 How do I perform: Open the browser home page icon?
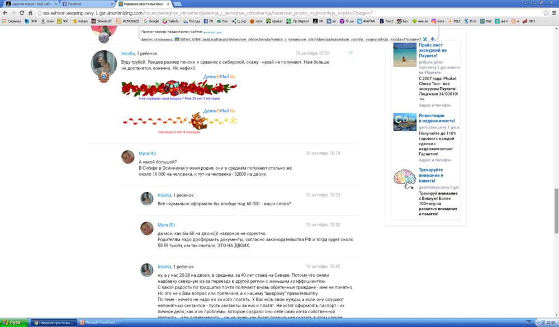(x=30, y=13)
